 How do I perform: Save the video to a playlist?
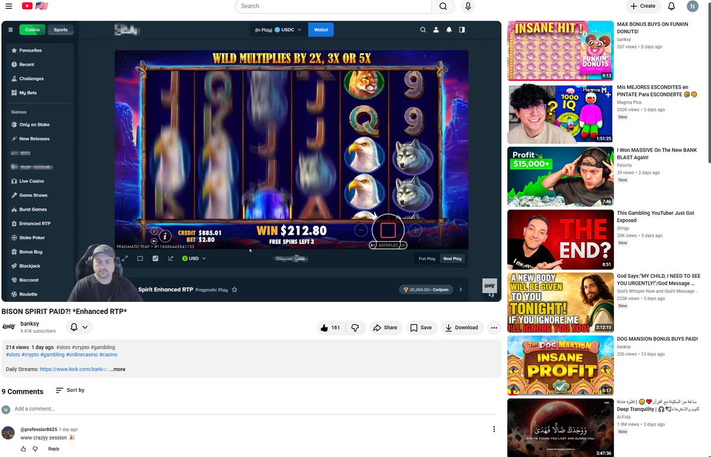point(421,327)
